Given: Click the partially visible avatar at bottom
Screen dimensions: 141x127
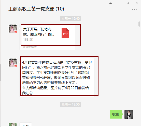Looking at the screenshot, I should pyautogui.click(x=13, y=124).
